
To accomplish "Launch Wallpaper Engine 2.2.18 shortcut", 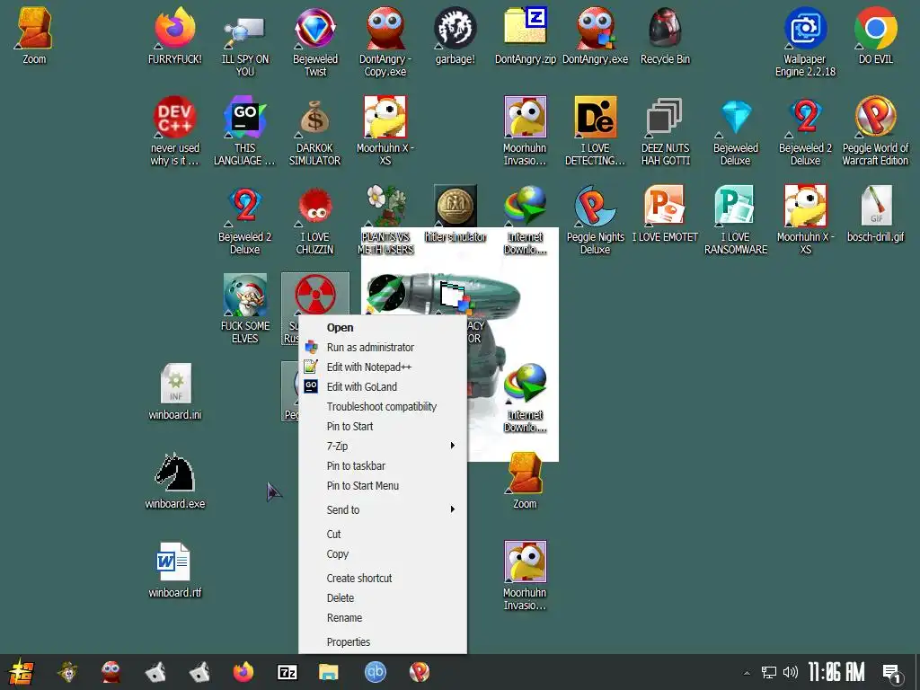I will [x=805, y=41].
